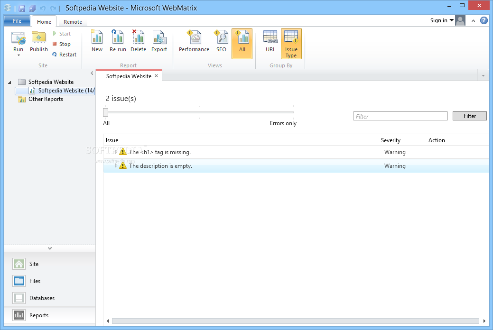Image resolution: width=493 pixels, height=330 pixels.
Task: Select the Softpedia Website document tab
Action: (x=129, y=76)
